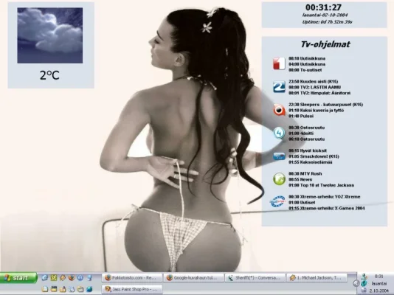Click the blue globe quick launch icon
The width and height of the screenshot is (394, 295).
click(89, 289)
